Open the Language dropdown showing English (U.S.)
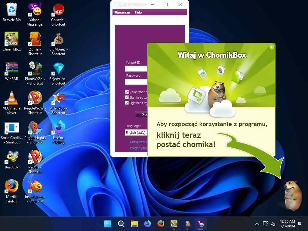This screenshot has height=231, width=308. [x=136, y=133]
